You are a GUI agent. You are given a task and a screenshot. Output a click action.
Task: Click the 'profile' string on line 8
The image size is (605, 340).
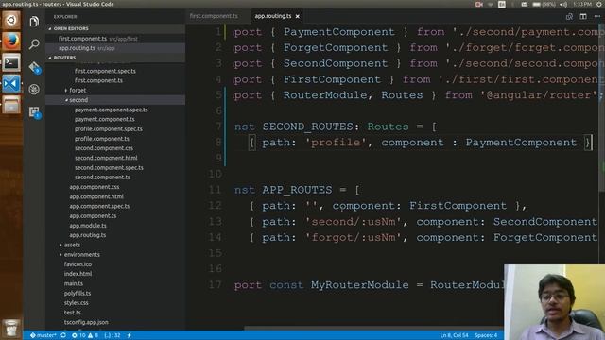point(336,143)
